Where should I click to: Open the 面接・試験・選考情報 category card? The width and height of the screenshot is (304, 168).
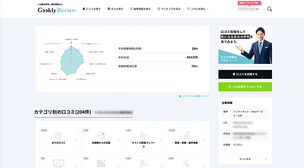[x=186, y=140]
